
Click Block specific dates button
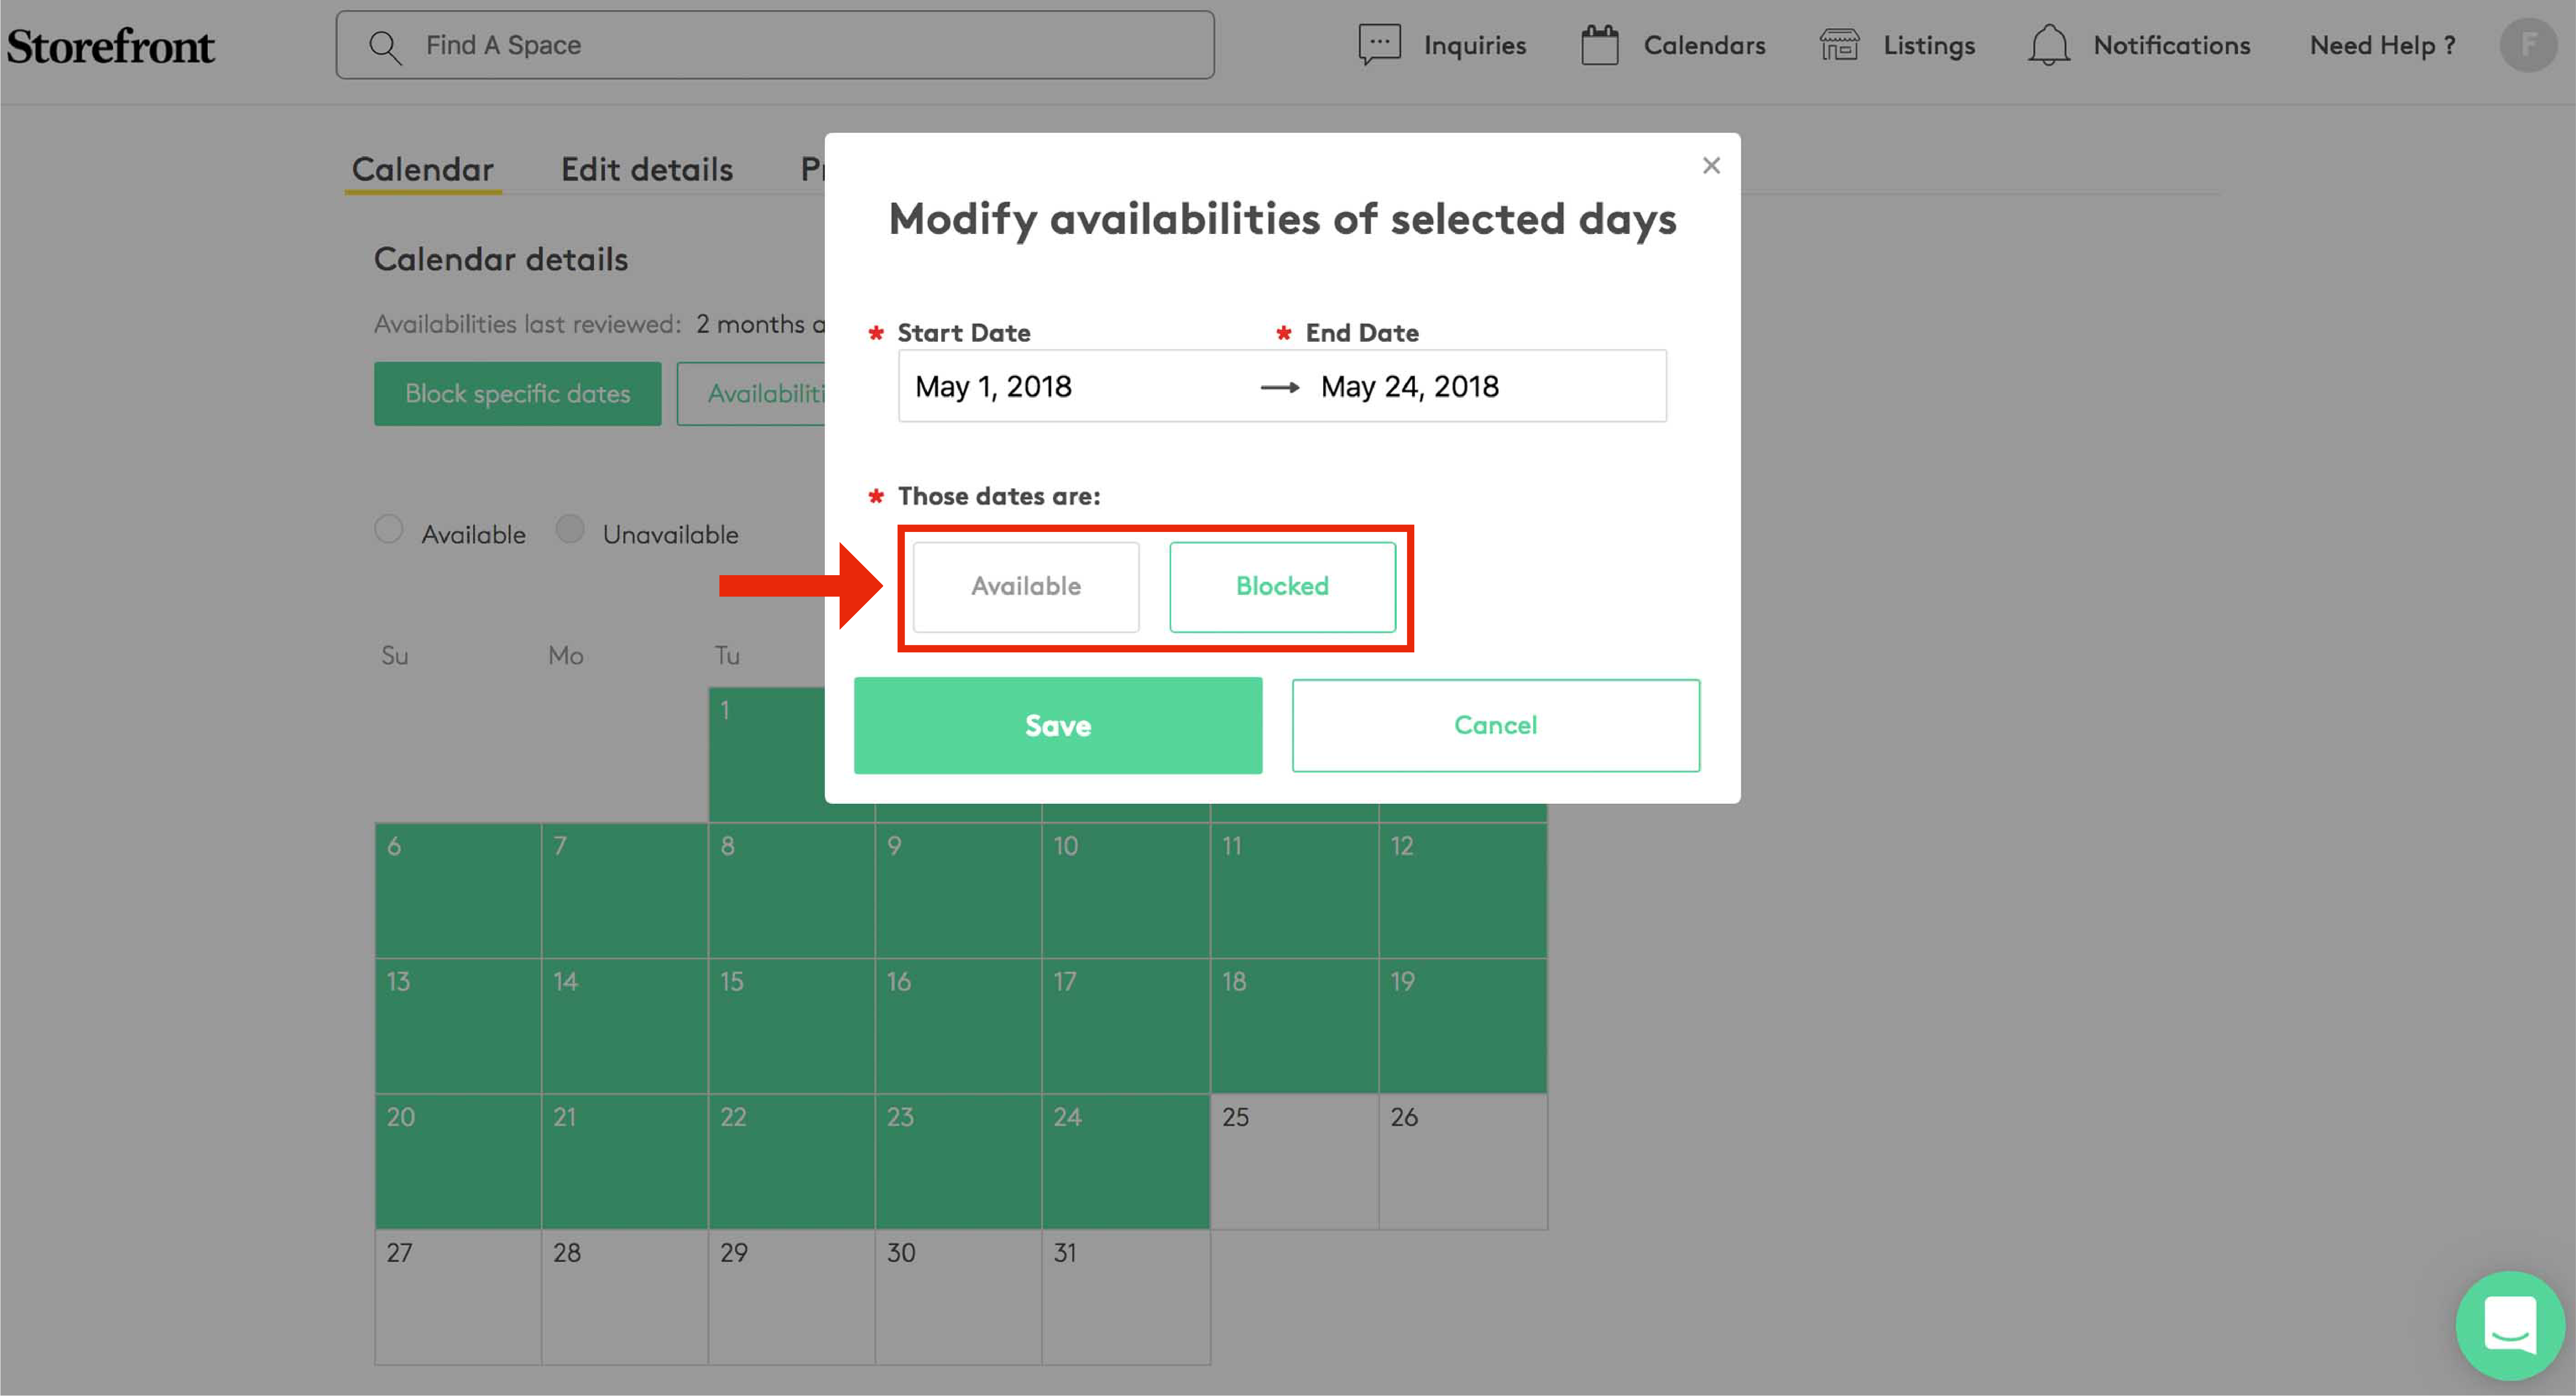pyautogui.click(x=517, y=394)
